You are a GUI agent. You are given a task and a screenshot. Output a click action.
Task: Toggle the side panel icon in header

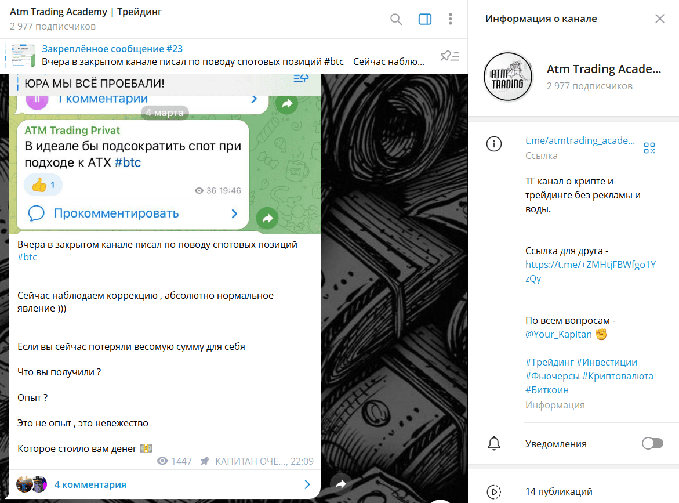(425, 19)
